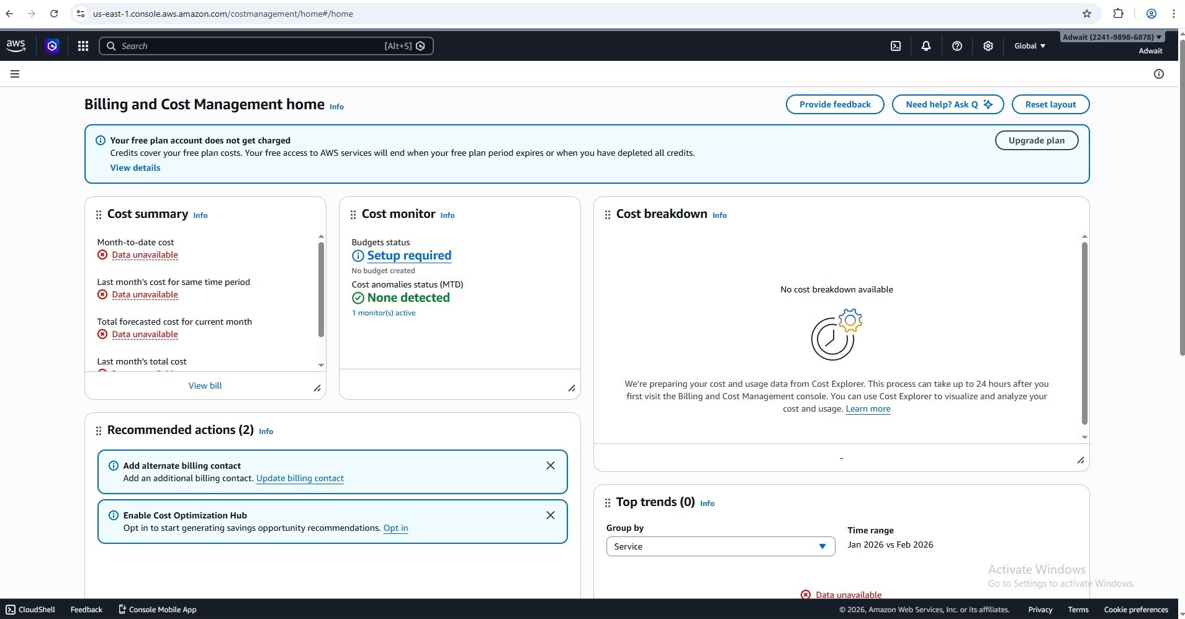This screenshot has width=1185, height=619.
Task: Open the notifications bell
Action: click(x=926, y=46)
